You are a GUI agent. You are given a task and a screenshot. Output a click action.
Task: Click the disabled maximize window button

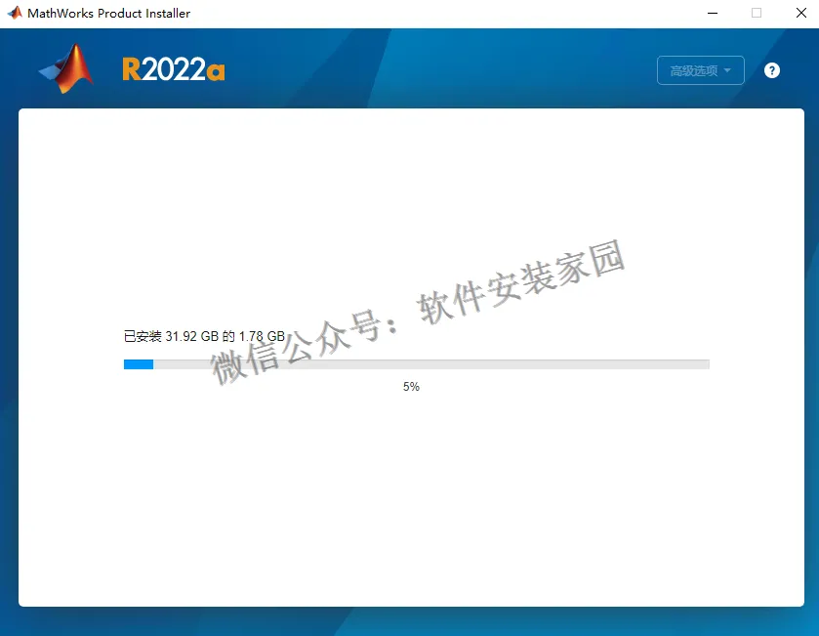coord(757,13)
